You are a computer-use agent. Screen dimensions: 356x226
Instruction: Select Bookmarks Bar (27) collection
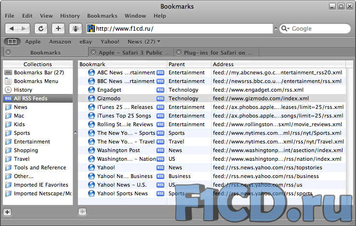coord(38,72)
